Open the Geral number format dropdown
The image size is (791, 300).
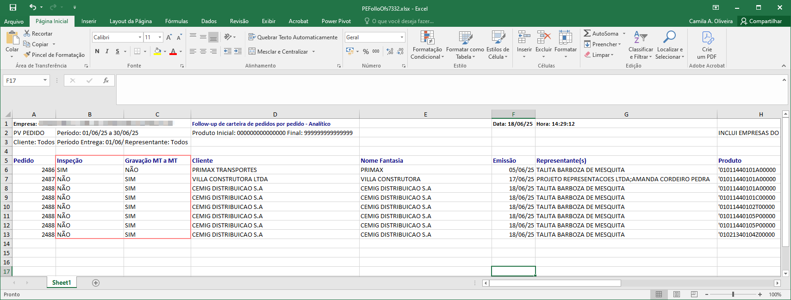tap(402, 37)
